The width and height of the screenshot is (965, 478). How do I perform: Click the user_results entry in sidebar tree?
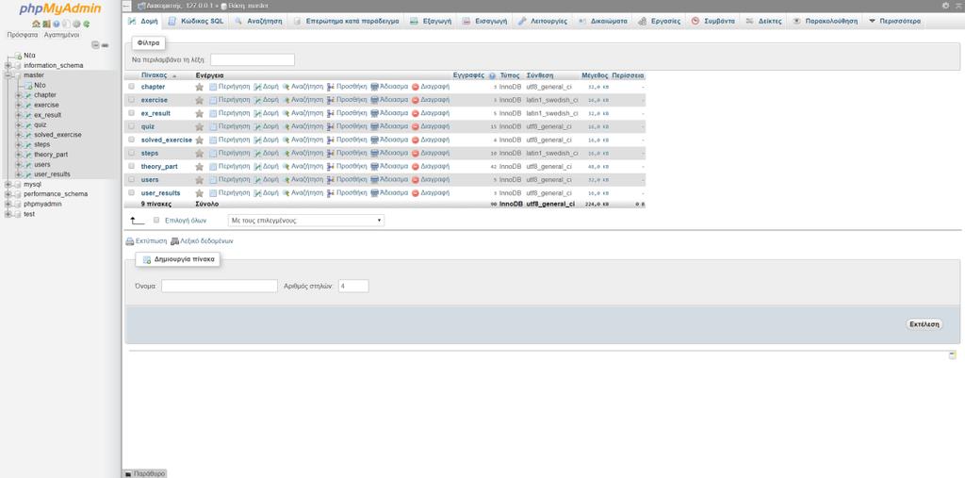(x=53, y=174)
